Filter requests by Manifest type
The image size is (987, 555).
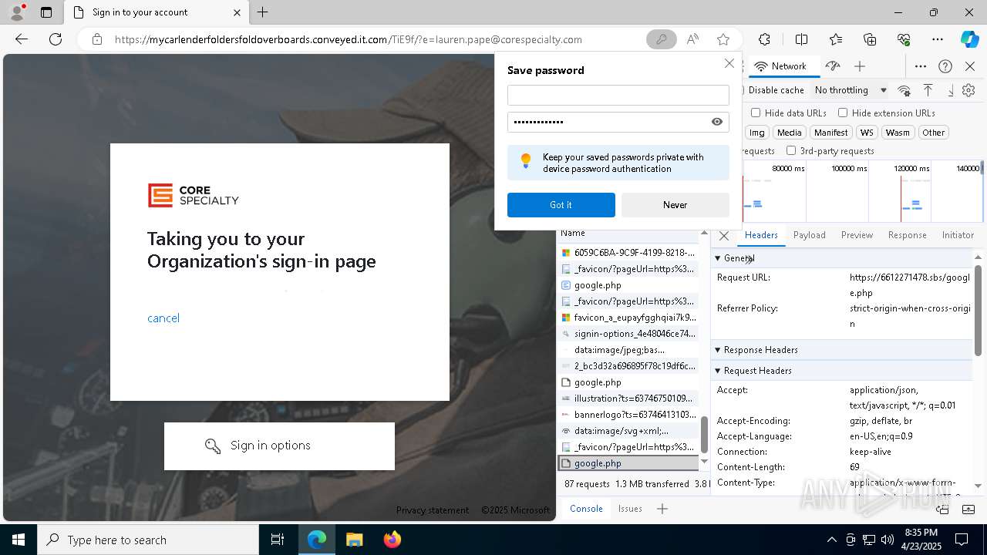click(830, 133)
